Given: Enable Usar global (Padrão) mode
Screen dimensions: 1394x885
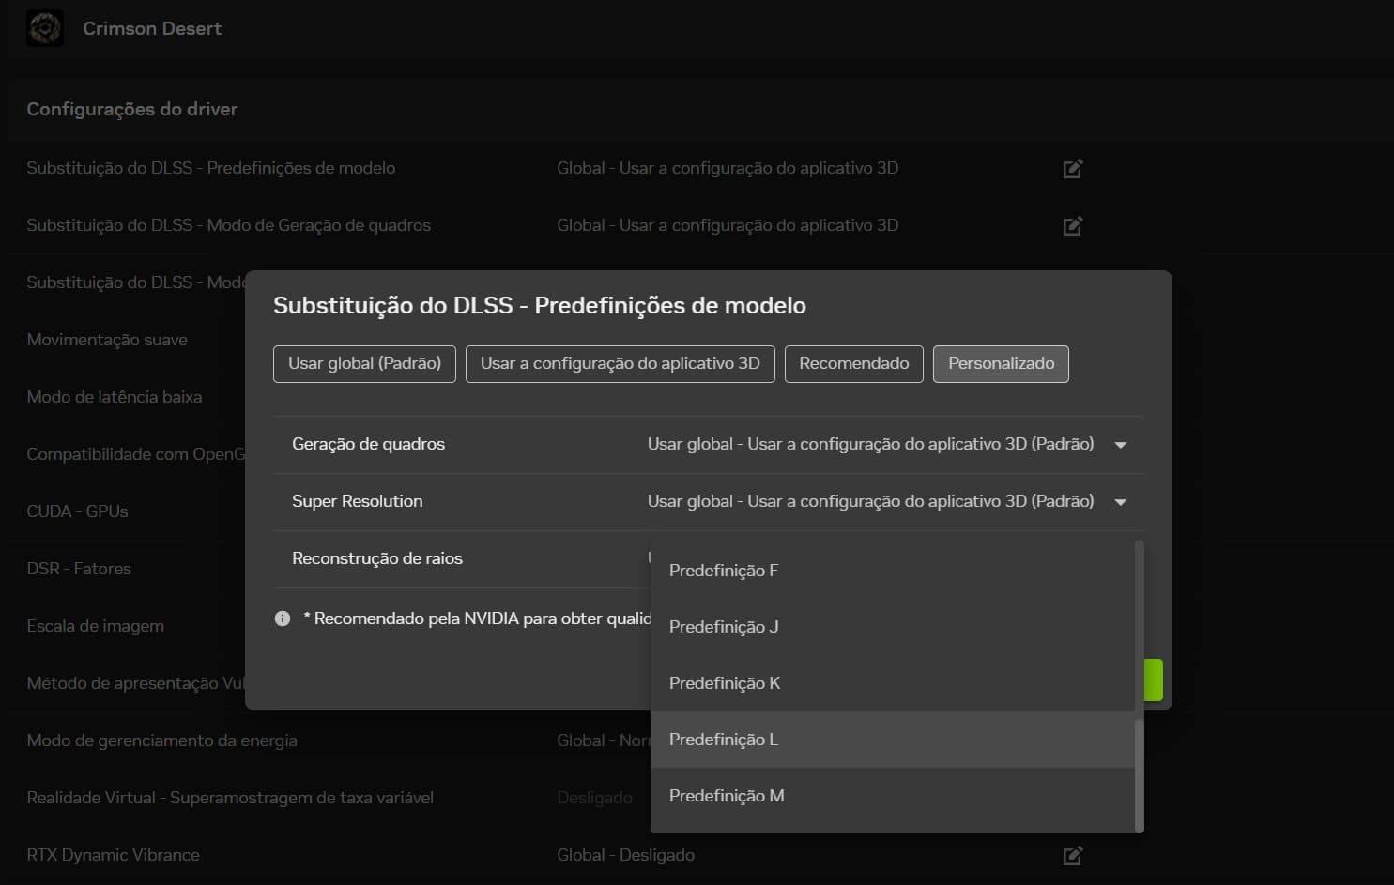Looking at the screenshot, I should [364, 363].
